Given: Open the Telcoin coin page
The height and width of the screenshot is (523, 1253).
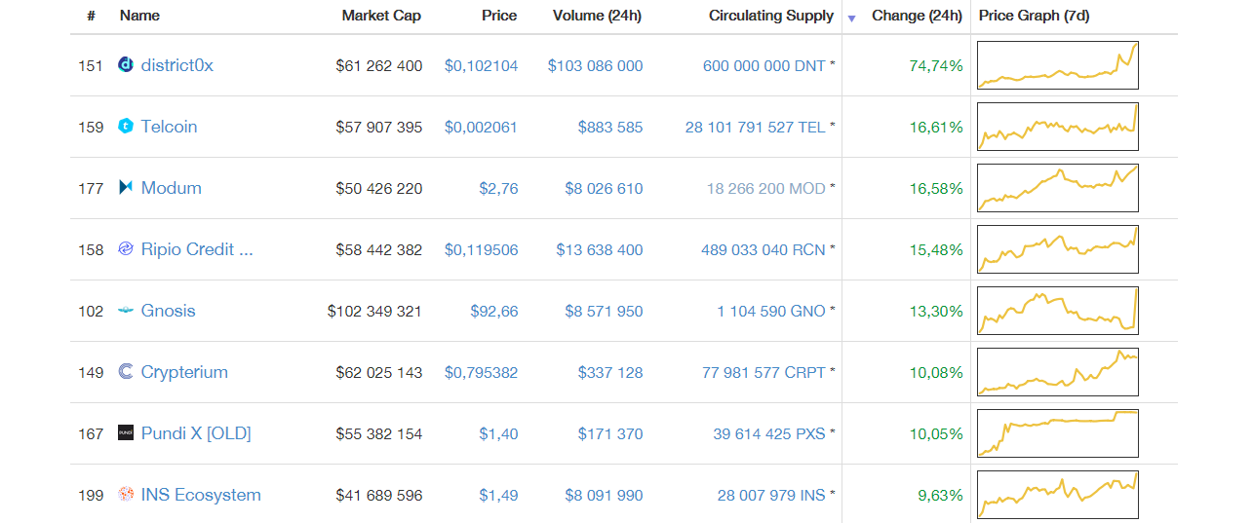Looking at the screenshot, I should coord(169,127).
